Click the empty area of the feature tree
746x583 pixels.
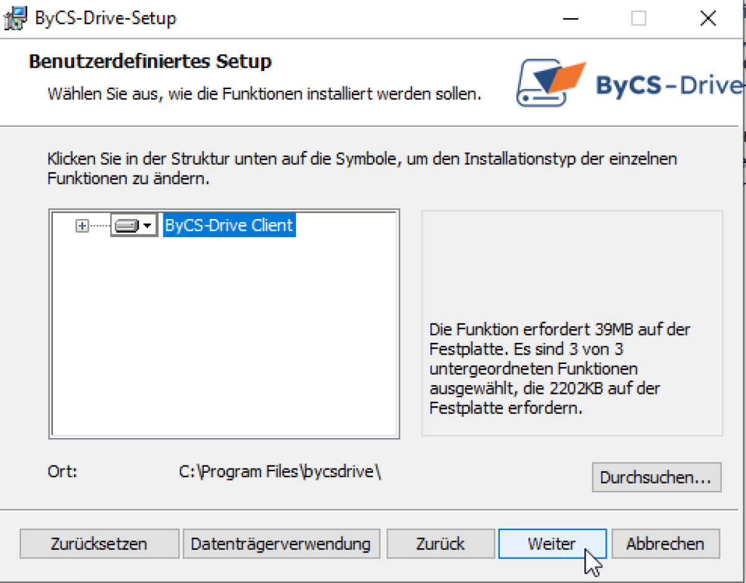coord(224,336)
